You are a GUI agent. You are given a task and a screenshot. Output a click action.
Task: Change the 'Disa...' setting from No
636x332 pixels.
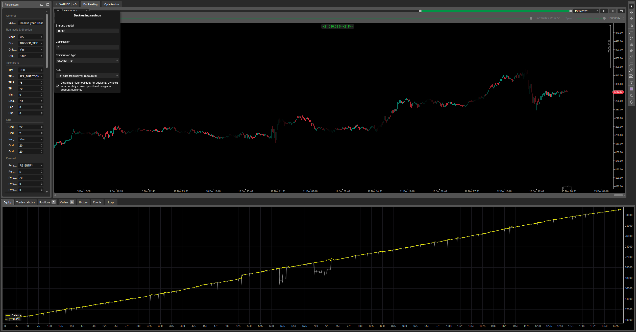point(30,101)
